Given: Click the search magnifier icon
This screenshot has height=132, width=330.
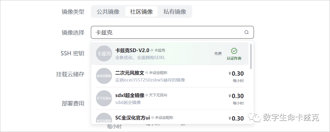Looking at the screenshot, I should 247,32.
